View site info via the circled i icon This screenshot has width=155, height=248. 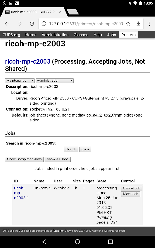pos(44,24)
